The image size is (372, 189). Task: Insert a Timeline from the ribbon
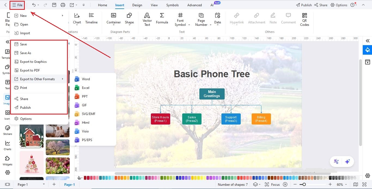click(91, 19)
